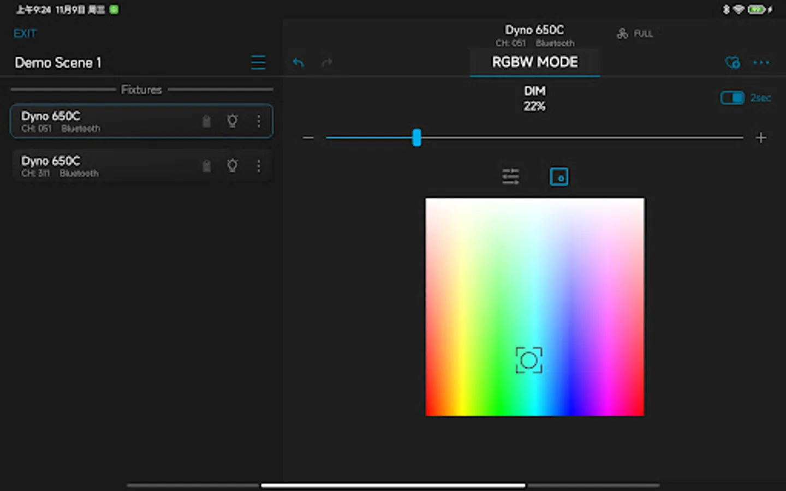Image resolution: width=786 pixels, height=491 pixels.
Task: Click the home indicator bar at the bottom
Action: tap(393, 485)
